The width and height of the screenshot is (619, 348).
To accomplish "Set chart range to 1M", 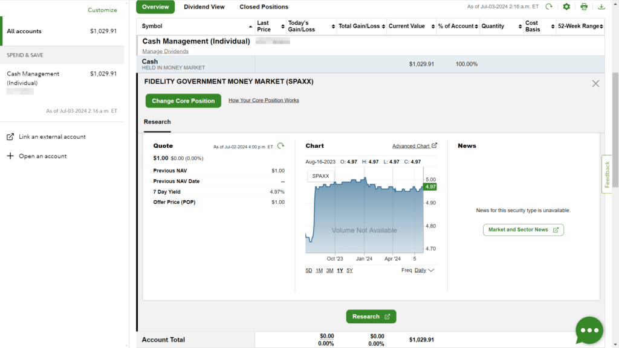I will pyautogui.click(x=319, y=270).
